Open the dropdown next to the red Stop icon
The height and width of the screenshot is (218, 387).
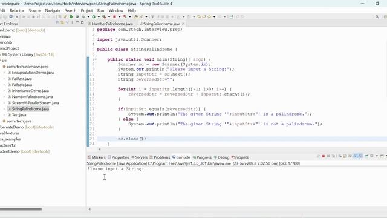[x=119, y=17]
